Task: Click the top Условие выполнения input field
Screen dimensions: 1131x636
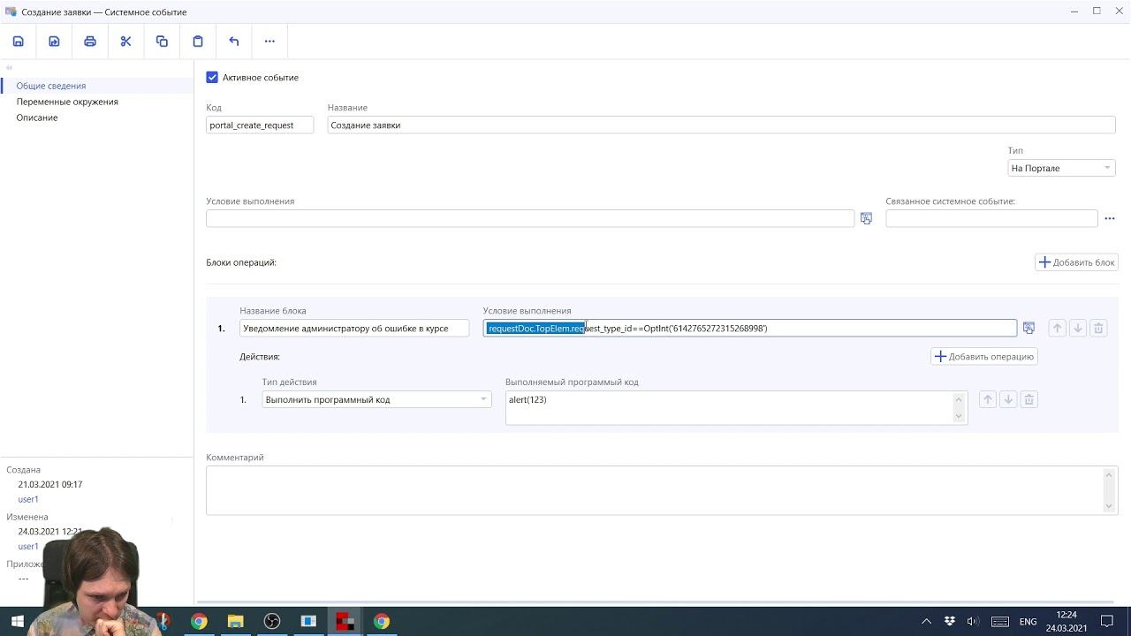Action: (530, 218)
